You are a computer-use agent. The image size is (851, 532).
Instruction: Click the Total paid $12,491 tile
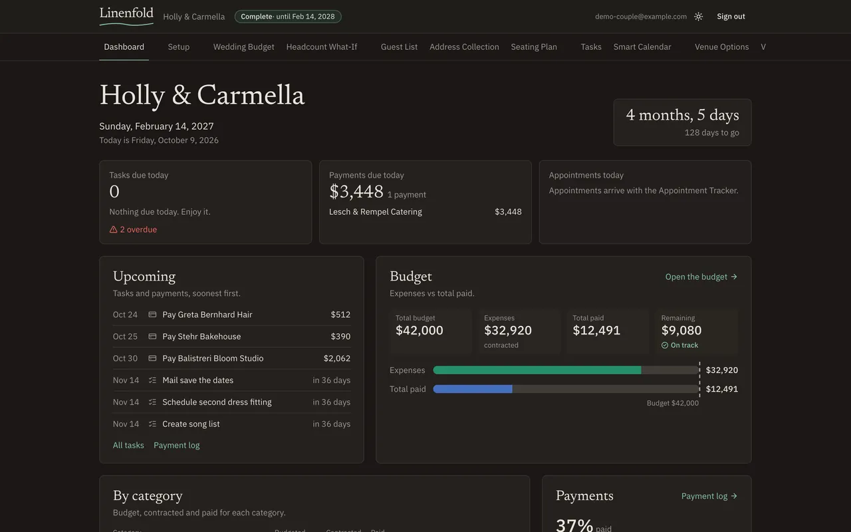pyautogui.click(x=608, y=331)
